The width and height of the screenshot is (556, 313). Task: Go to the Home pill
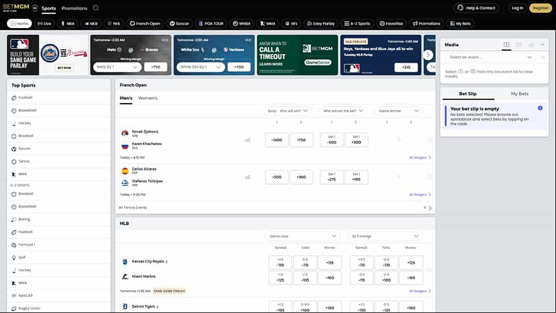tap(19, 23)
